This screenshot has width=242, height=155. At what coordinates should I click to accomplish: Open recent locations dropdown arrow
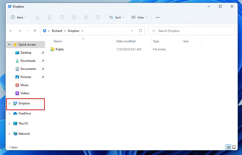27,31
